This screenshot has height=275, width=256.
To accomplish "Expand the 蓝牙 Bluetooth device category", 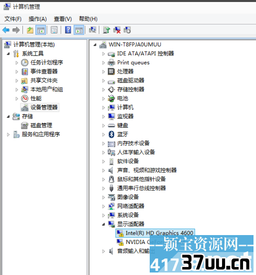I will point(103,135).
